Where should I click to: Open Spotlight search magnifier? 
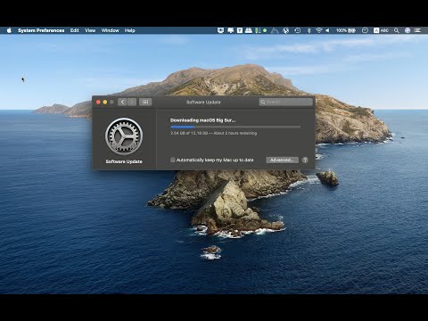pos(397,30)
